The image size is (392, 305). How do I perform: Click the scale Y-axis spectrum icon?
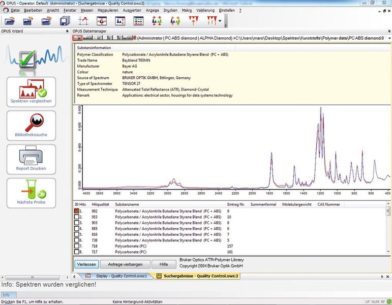[120, 21]
